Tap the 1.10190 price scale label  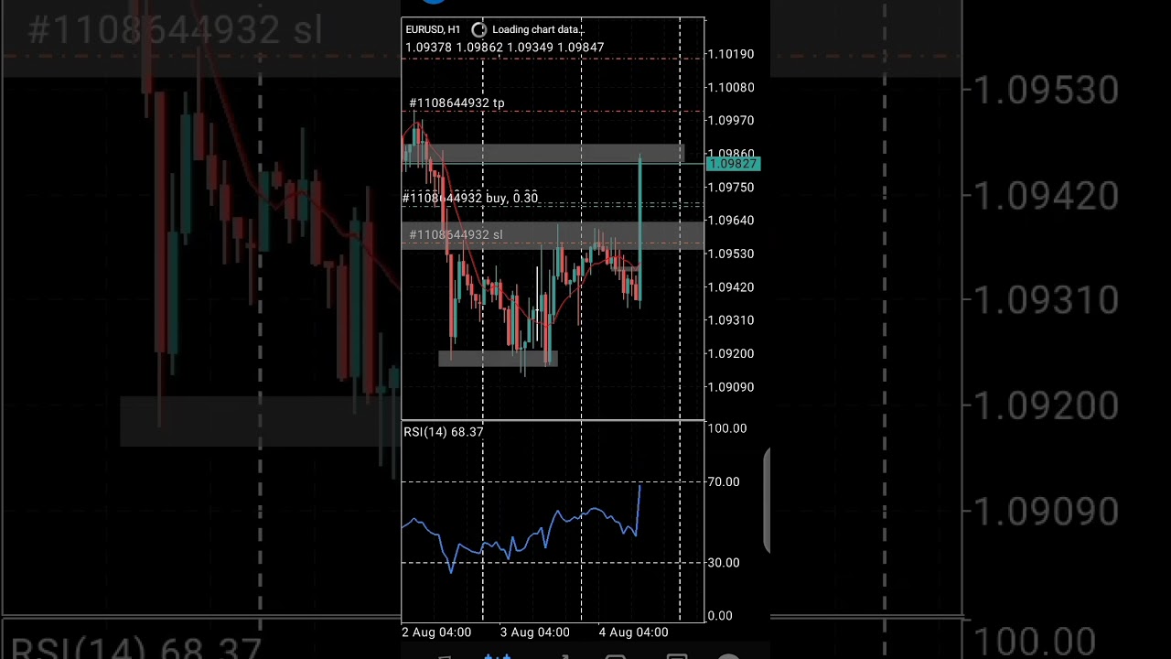pyautogui.click(x=731, y=54)
